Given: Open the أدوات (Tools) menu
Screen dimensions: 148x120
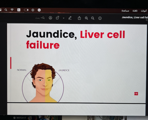Looking at the screenshot, I should (144, 11).
